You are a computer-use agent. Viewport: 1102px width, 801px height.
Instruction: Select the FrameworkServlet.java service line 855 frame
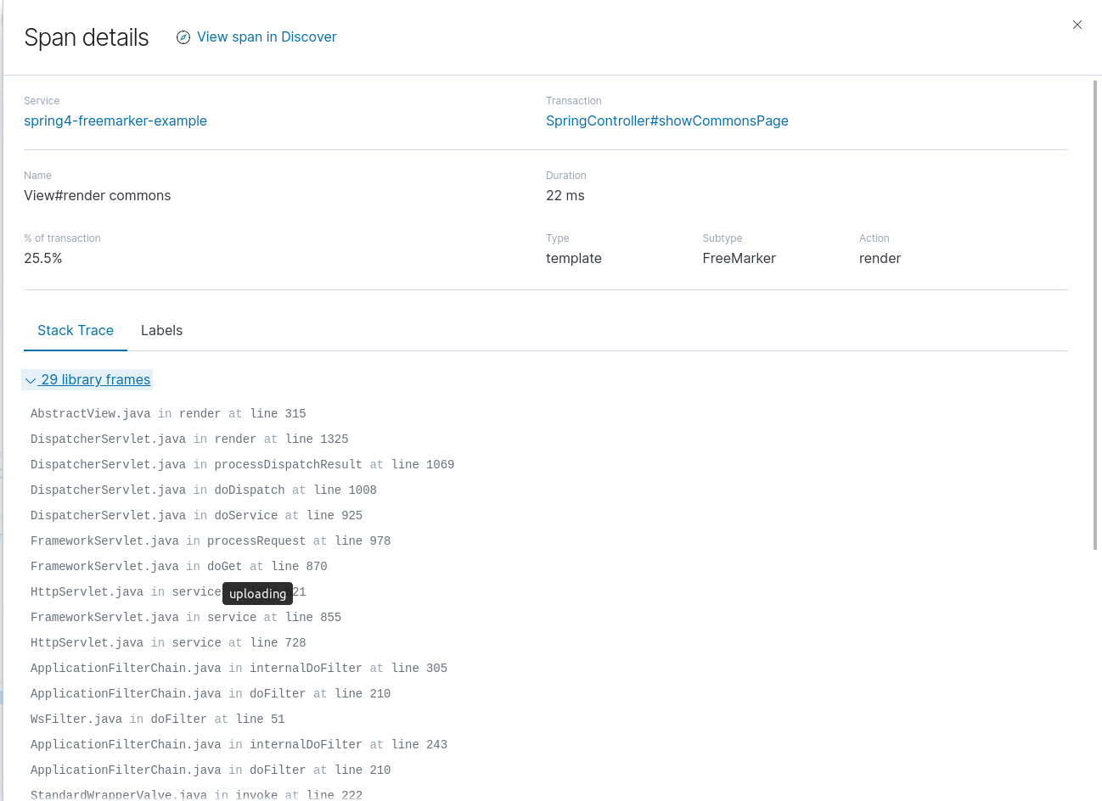click(186, 618)
